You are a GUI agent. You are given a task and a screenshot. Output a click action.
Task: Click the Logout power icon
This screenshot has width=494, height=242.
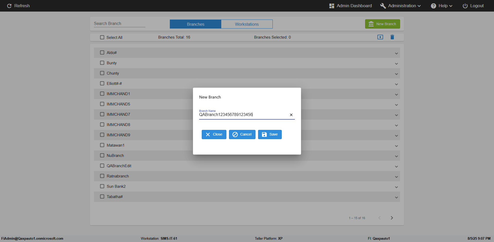click(465, 6)
